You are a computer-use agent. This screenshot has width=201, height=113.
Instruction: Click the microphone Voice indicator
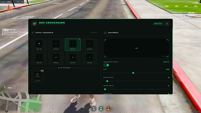point(9,87)
